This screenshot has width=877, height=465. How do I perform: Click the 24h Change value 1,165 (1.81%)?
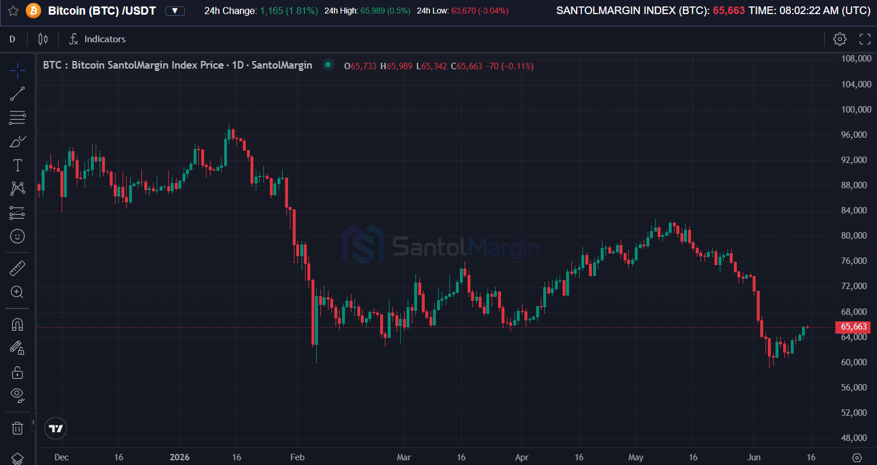[x=289, y=11]
